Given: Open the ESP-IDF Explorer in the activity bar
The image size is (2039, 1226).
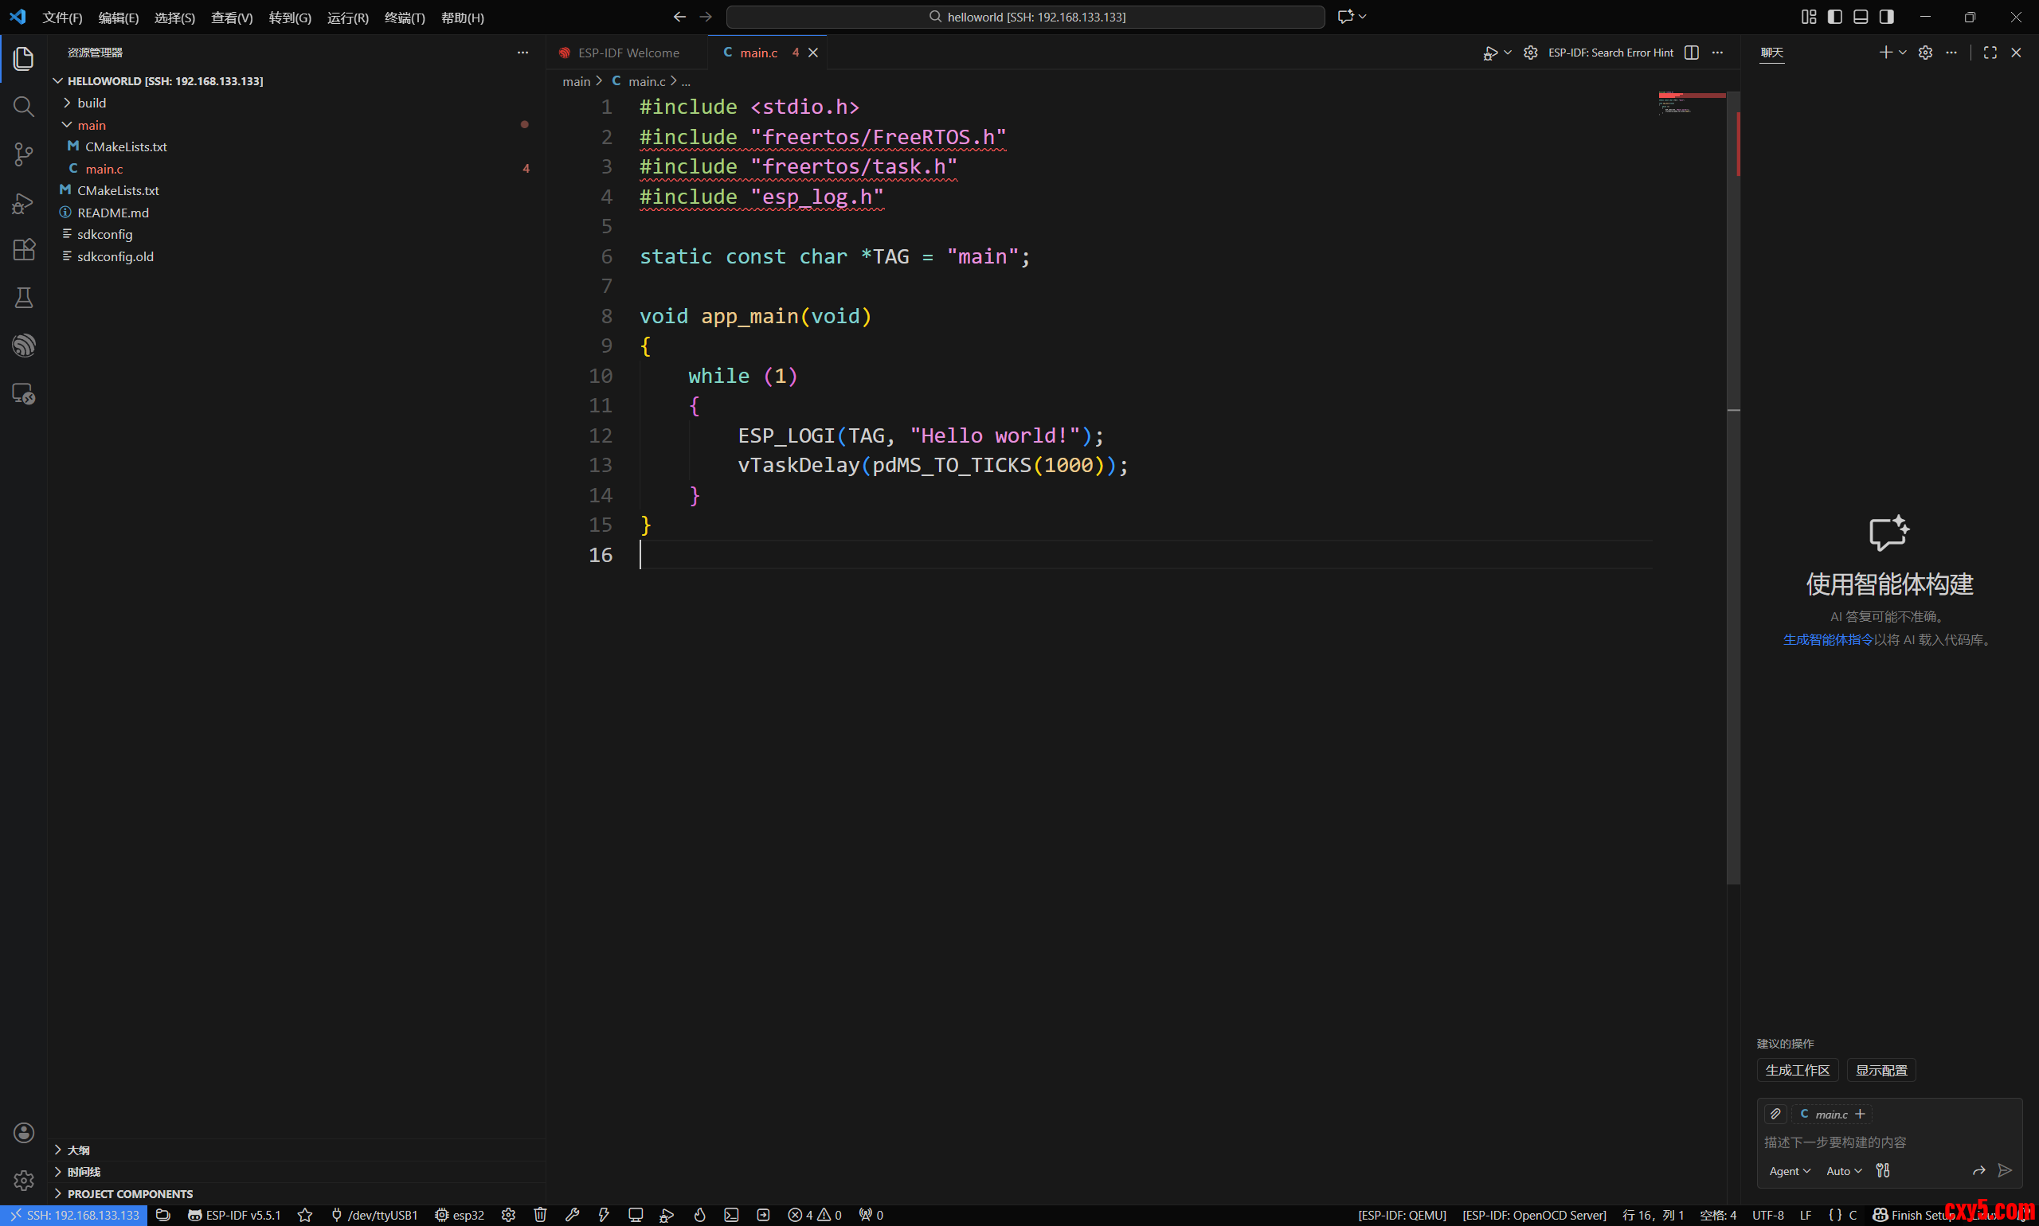Looking at the screenshot, I should [24, 346].
